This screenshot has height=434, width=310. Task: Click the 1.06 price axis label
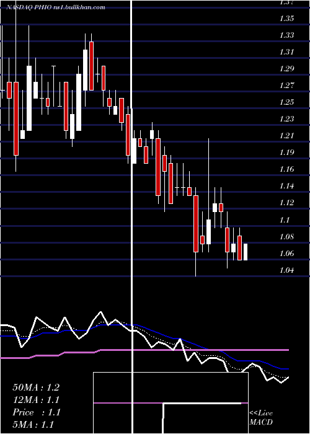pyautogui.click(x=286, y=254)
